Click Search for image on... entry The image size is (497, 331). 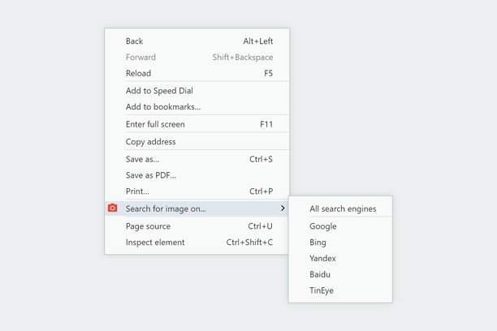[x=166, y=208]
